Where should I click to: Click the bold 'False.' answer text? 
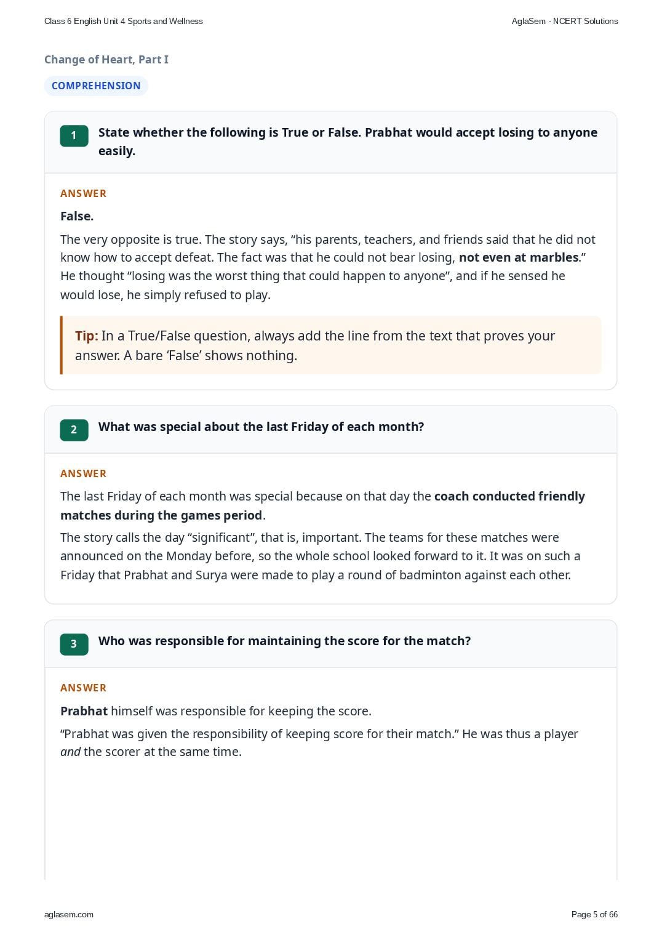(x=77, y=216)
